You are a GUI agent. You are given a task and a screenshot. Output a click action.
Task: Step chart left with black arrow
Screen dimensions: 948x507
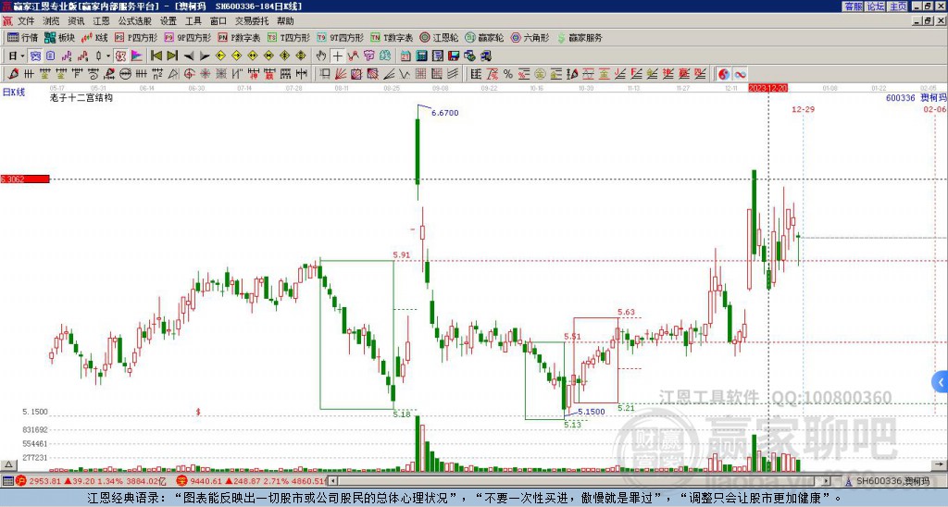pos(189,56)
